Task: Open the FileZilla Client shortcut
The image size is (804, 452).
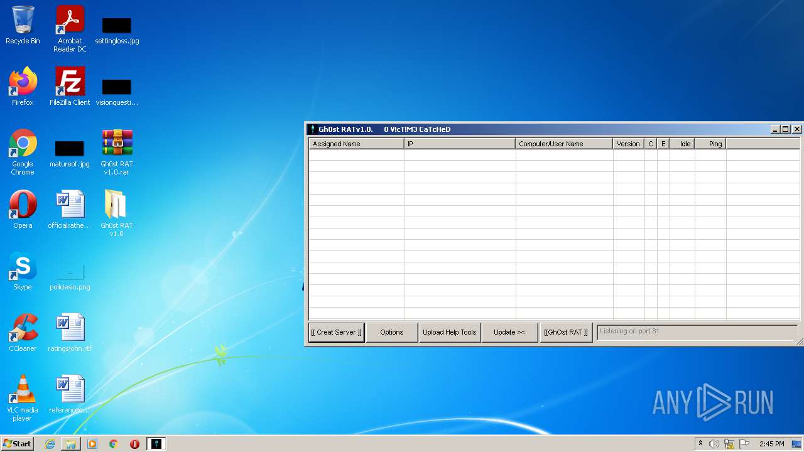Action: pyautogui.click(x=70, y=87)
